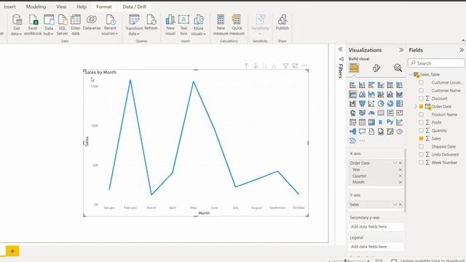Open the Y-axis Sales chevron menu
Image resolution: width=466 pixels, height=262 pixels.
click(x=395, y=205)
